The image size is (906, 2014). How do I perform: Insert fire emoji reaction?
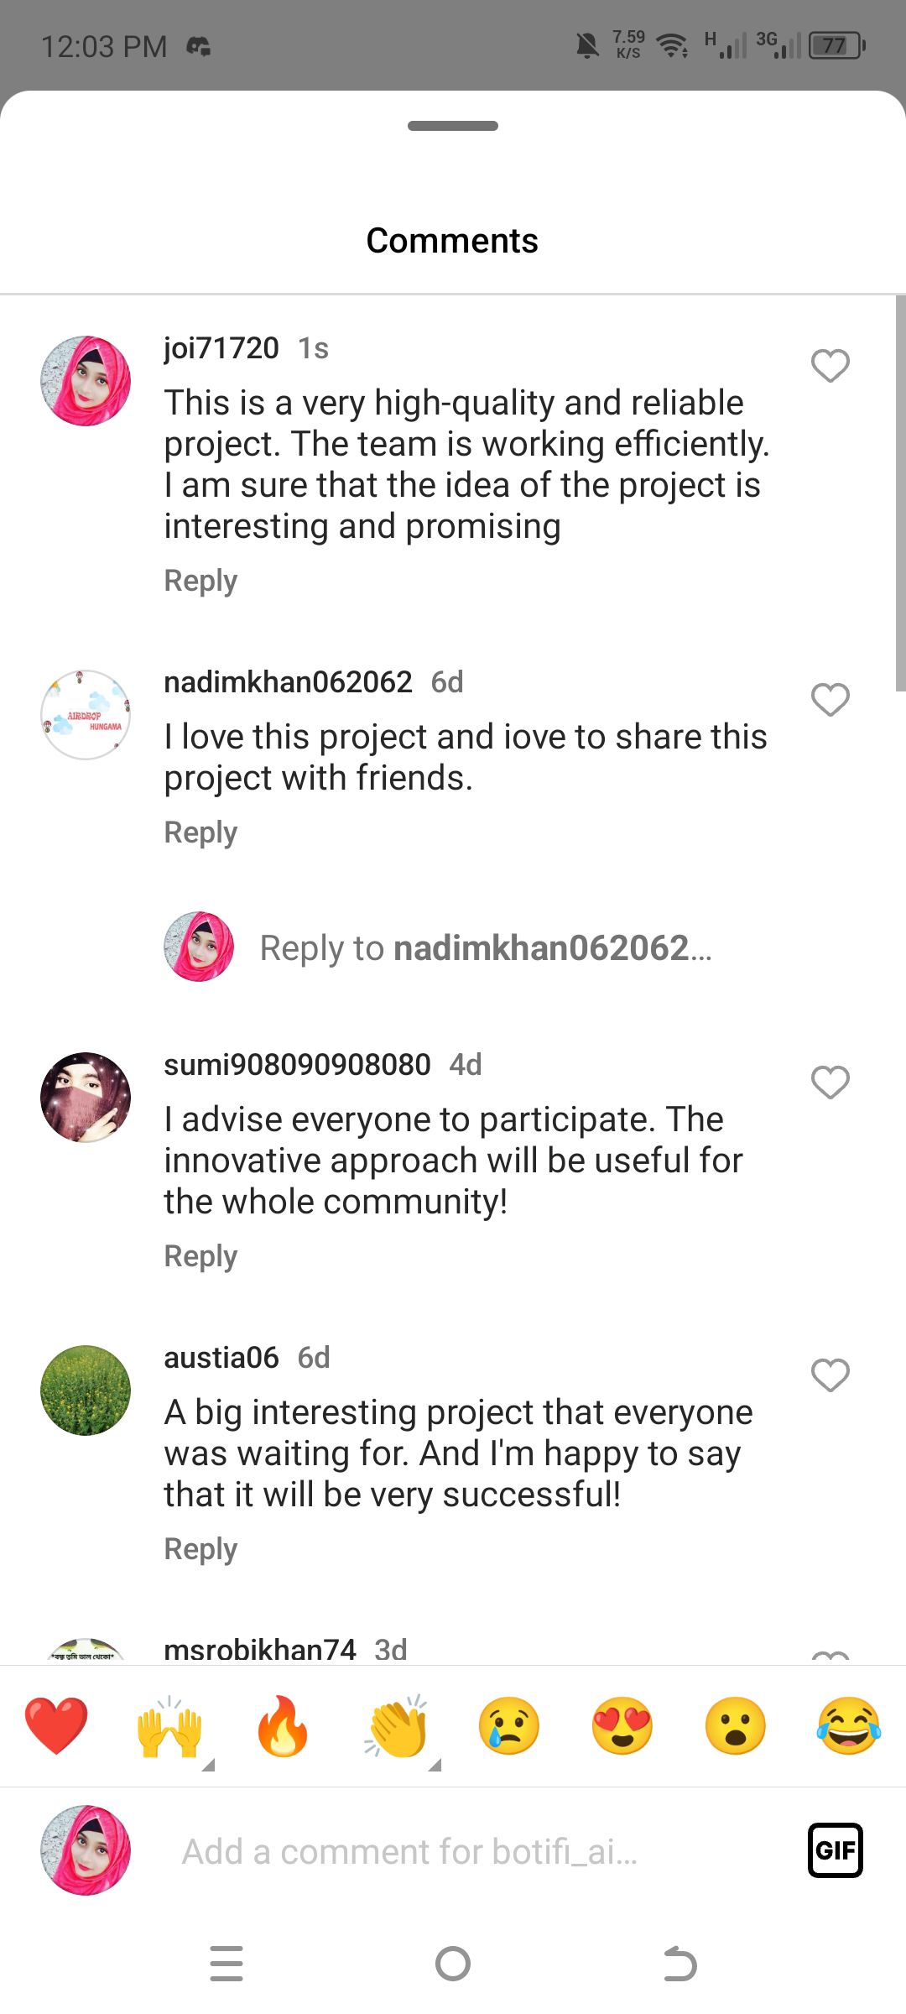click(283, 1726)
